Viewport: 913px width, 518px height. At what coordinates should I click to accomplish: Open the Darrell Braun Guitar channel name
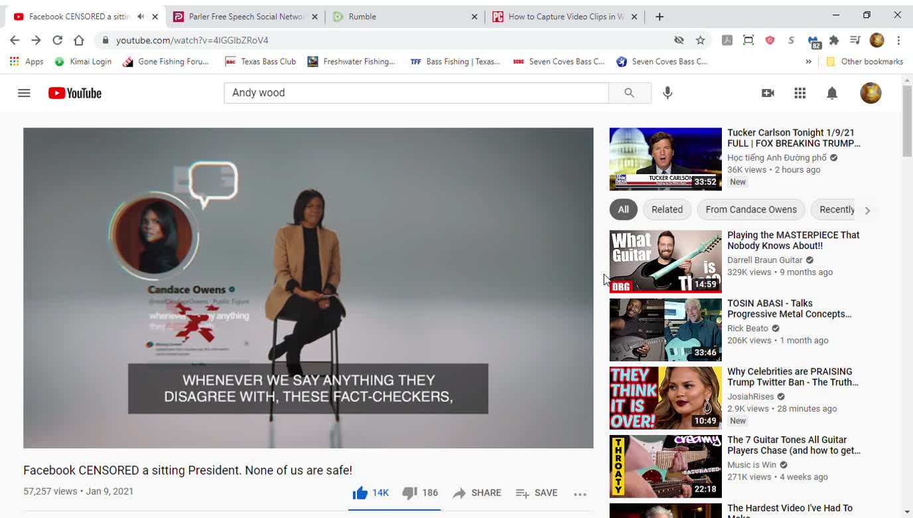click(765, 260)
